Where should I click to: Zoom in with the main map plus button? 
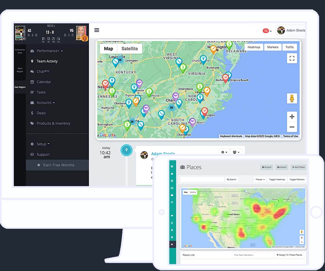tap(292, 117)
